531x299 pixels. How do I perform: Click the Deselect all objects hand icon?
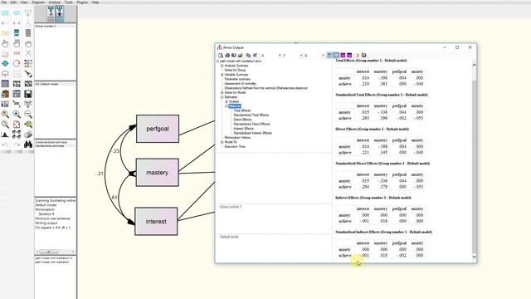click(28, 43)
